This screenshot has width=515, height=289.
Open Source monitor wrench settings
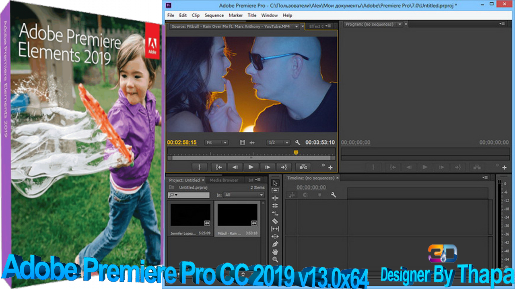298,142
